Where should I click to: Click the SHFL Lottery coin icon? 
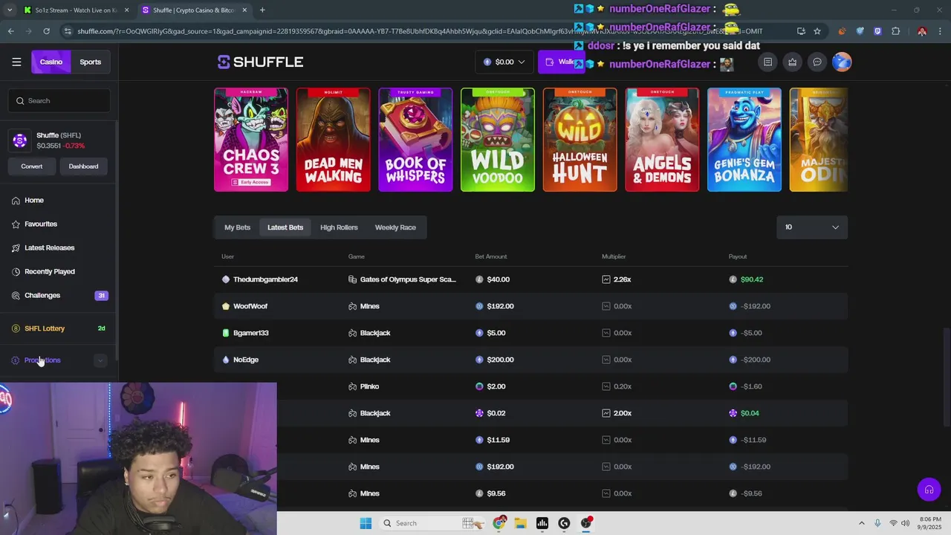[16, 328]
